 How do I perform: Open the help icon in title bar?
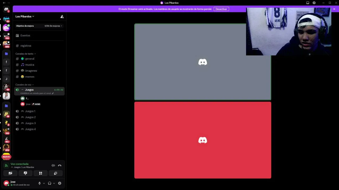pos(314,3)
